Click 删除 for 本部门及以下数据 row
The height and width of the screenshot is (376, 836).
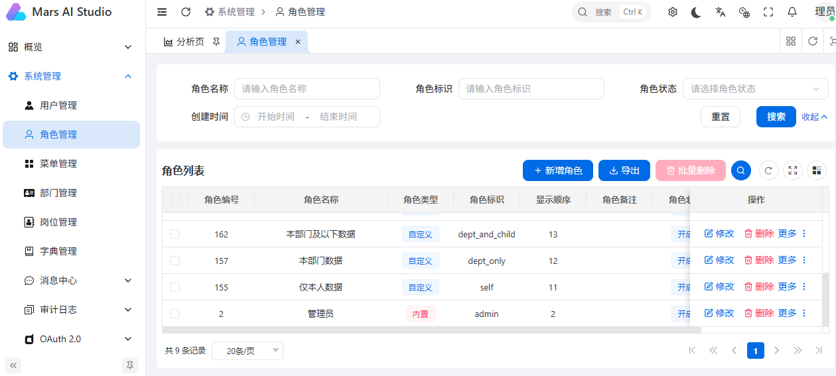tap(759, 233)
